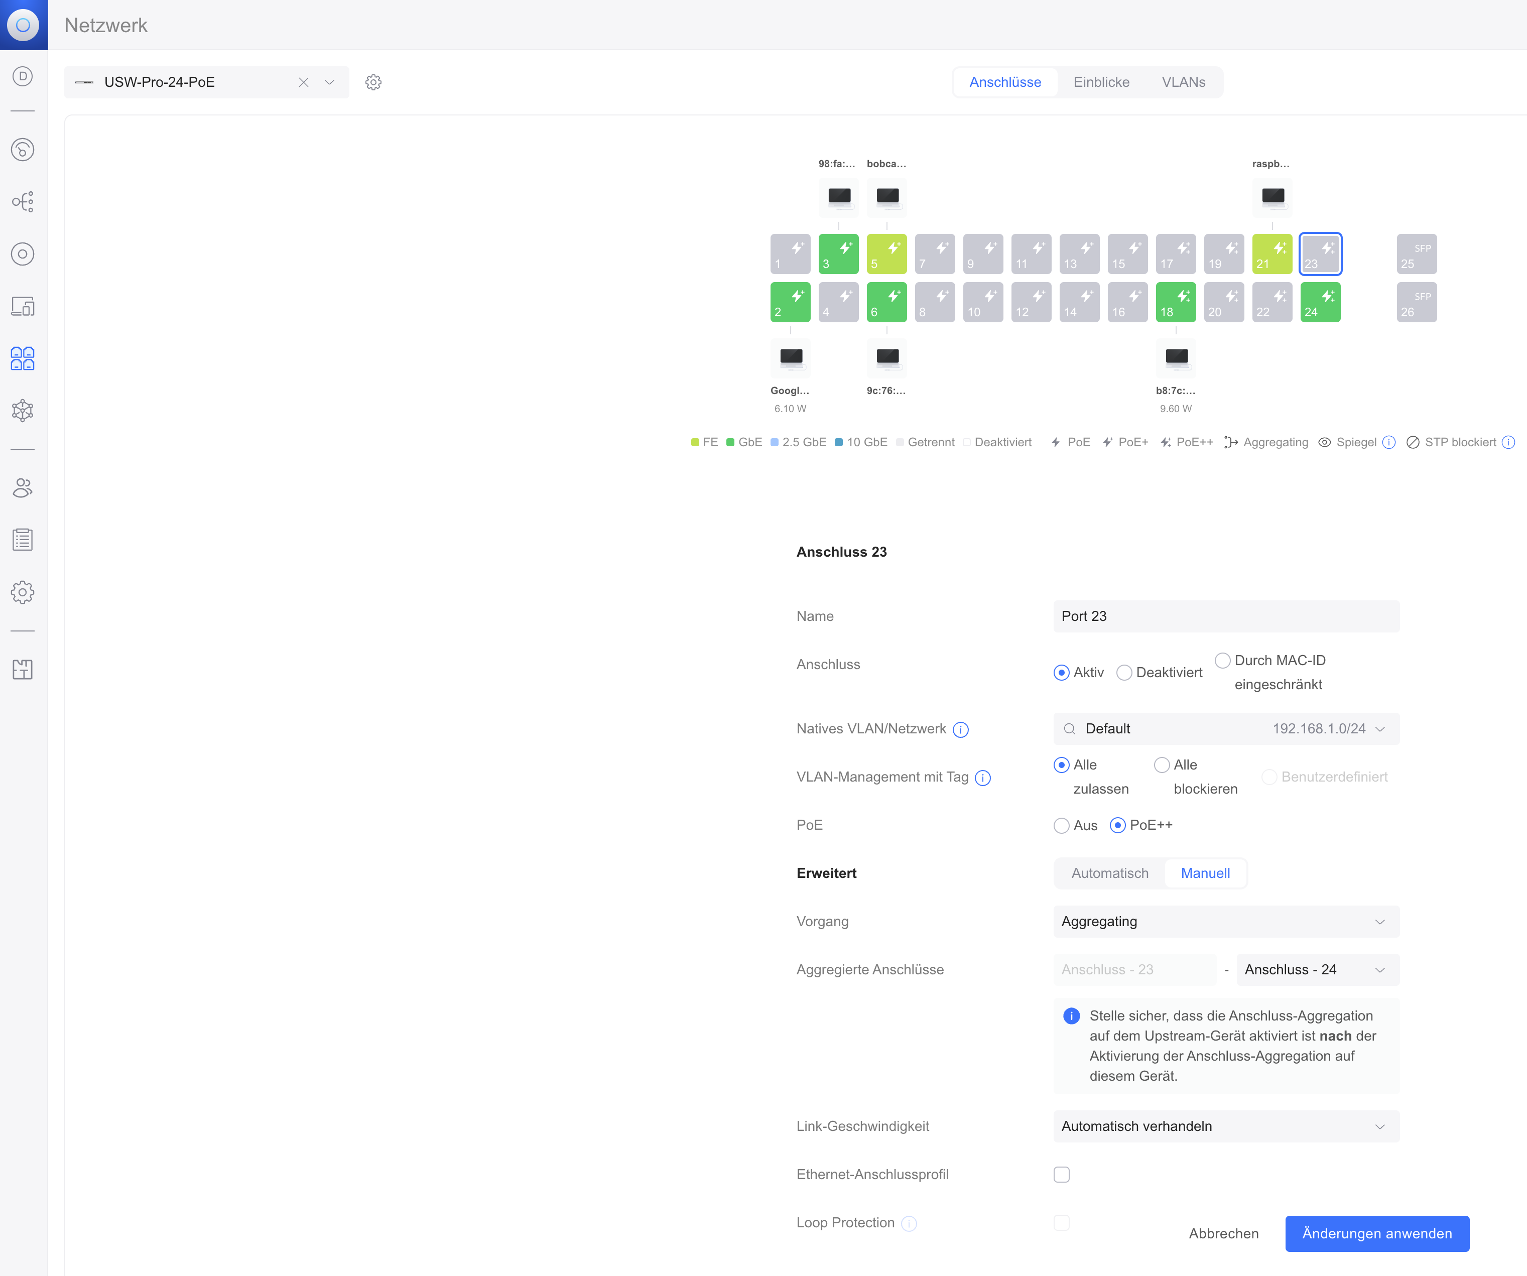The image size is (1527, 1276).
Task: Switch to the VLANs tab
Action: pos(1183,82)
